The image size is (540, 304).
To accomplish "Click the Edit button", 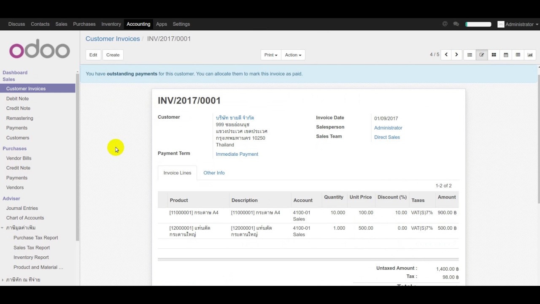I will click(93, 55).
